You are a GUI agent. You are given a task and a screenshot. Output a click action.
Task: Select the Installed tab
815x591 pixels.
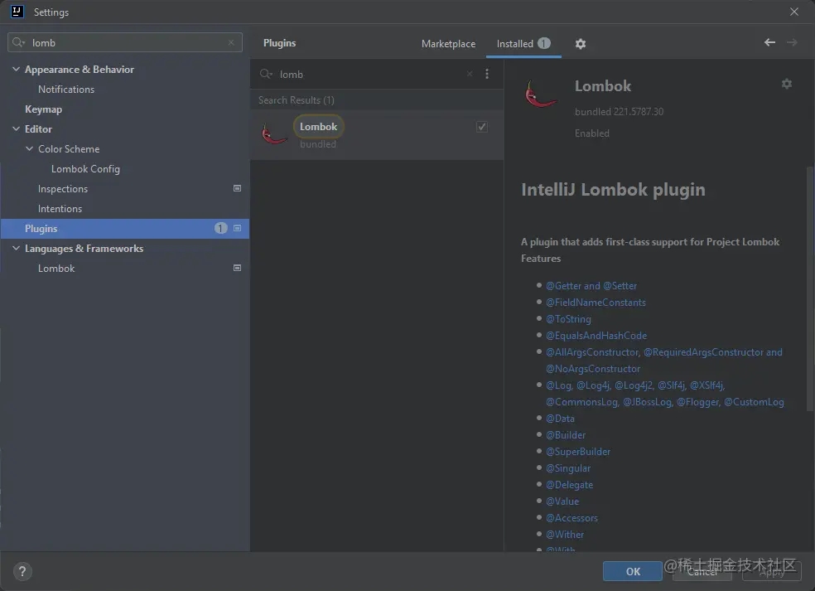(523, 44)
